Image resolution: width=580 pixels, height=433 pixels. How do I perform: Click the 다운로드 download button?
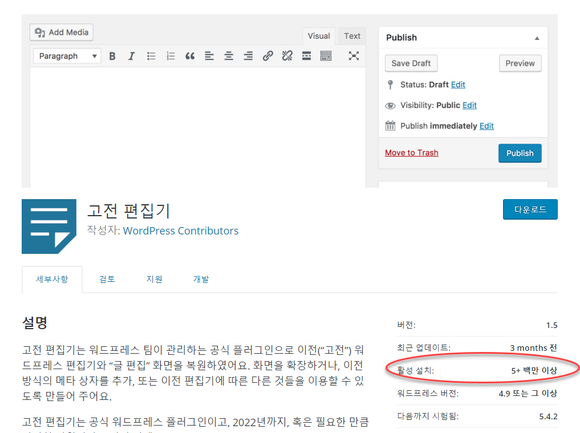tap(530, 209)
